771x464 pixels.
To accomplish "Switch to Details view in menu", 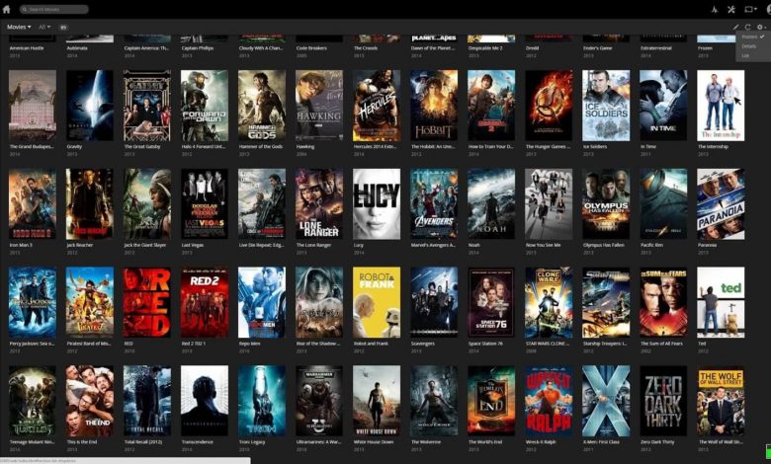I will click(749, 46).
